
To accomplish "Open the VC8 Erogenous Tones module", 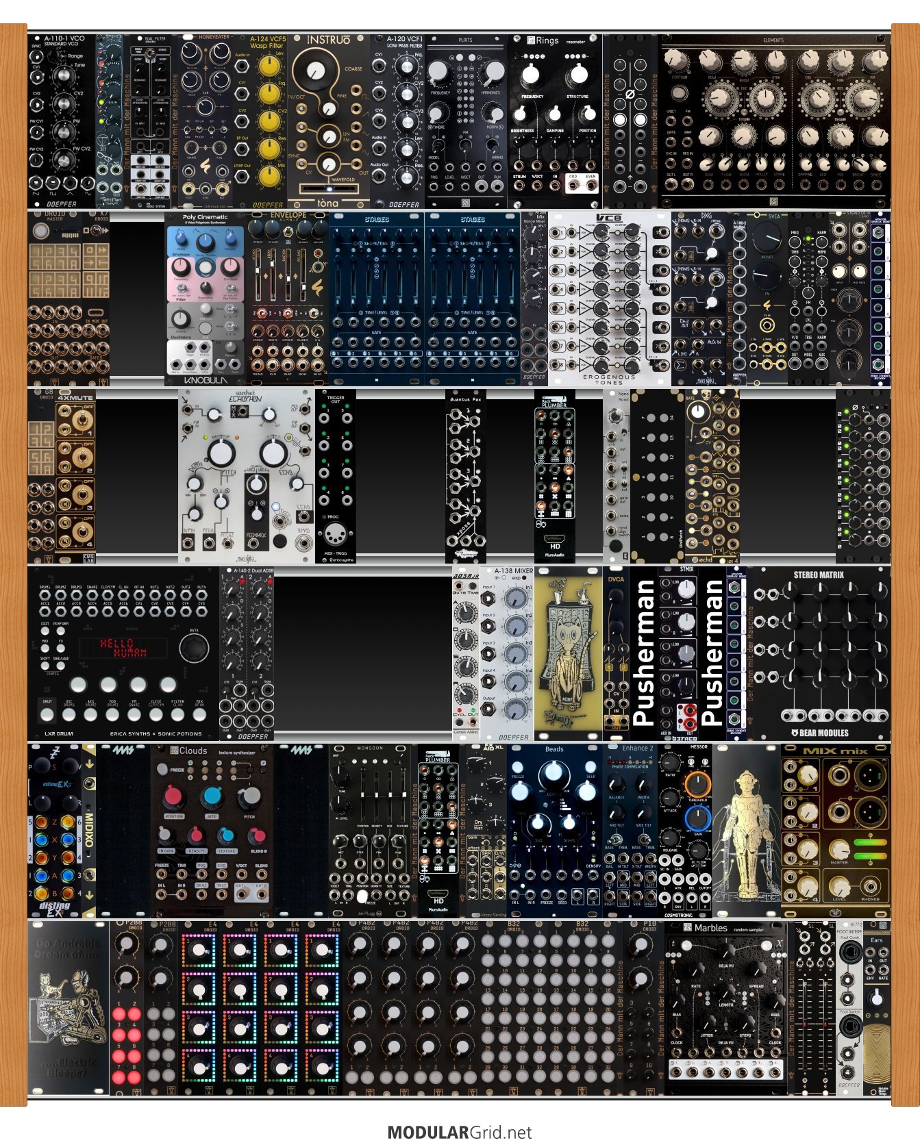I will pyautogui.click(x=609, y=299).
